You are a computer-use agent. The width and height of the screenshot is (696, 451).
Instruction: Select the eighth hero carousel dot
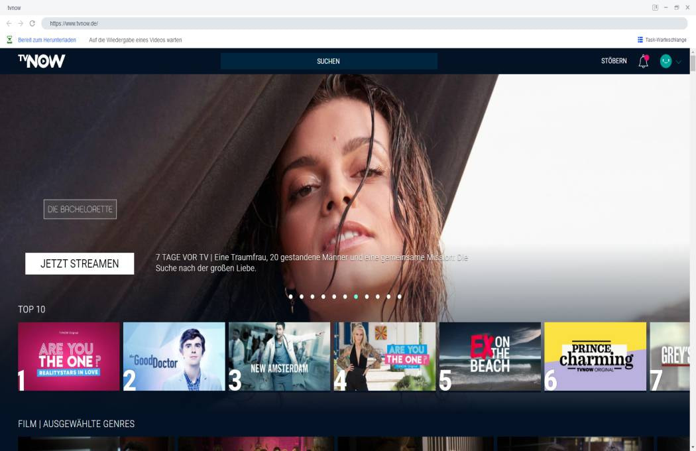pos(367,296)
